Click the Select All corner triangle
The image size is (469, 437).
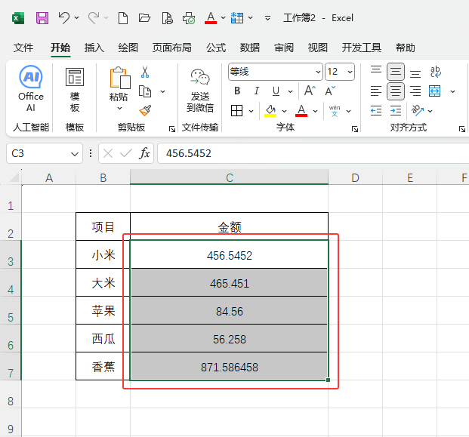click(x=14, y=178)
